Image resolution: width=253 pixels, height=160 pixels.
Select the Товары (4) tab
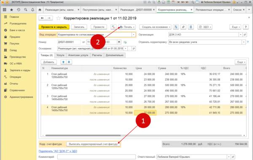pyautogui.click(x=47, y=55)
